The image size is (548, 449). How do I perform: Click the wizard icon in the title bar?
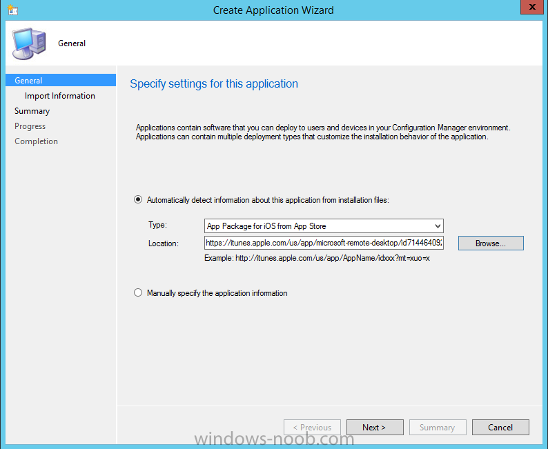click(x=12, y=10)
